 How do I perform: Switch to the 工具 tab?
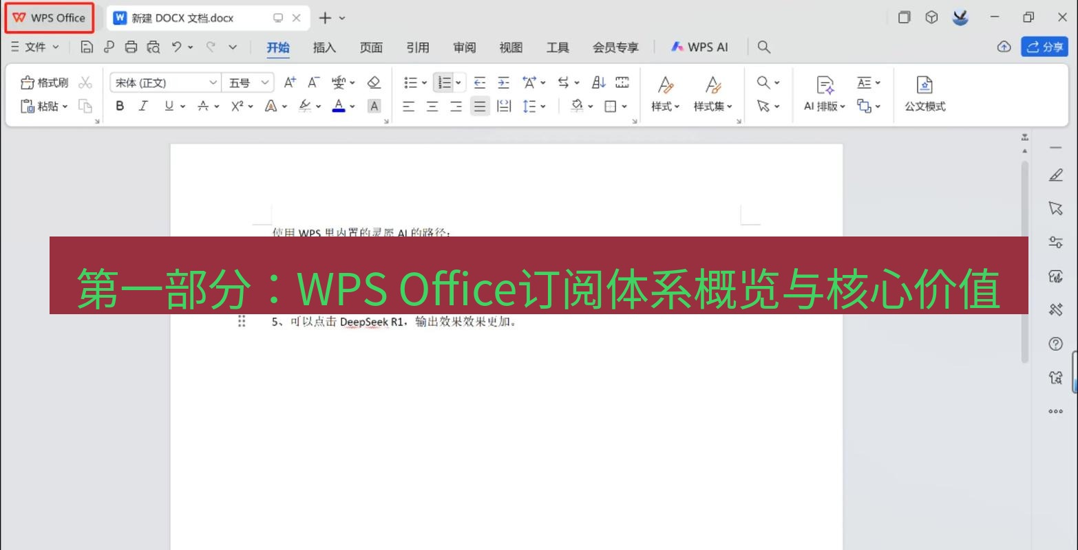(558, 47)
